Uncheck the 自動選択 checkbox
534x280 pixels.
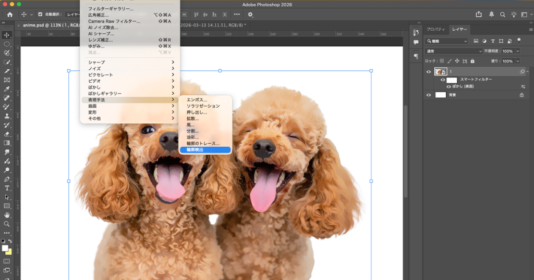pyautogui.click(x=41, y=15)
